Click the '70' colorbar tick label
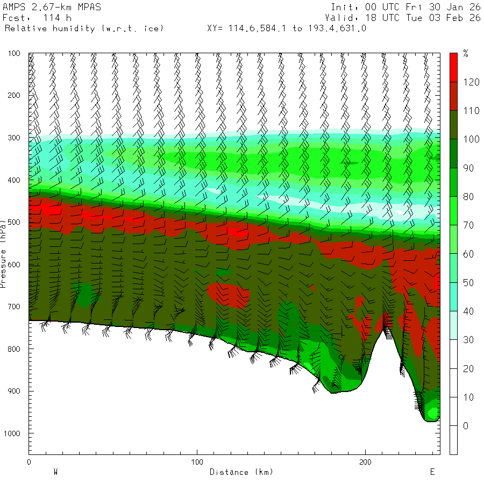 pyautogui.click(x=468, y=225)
